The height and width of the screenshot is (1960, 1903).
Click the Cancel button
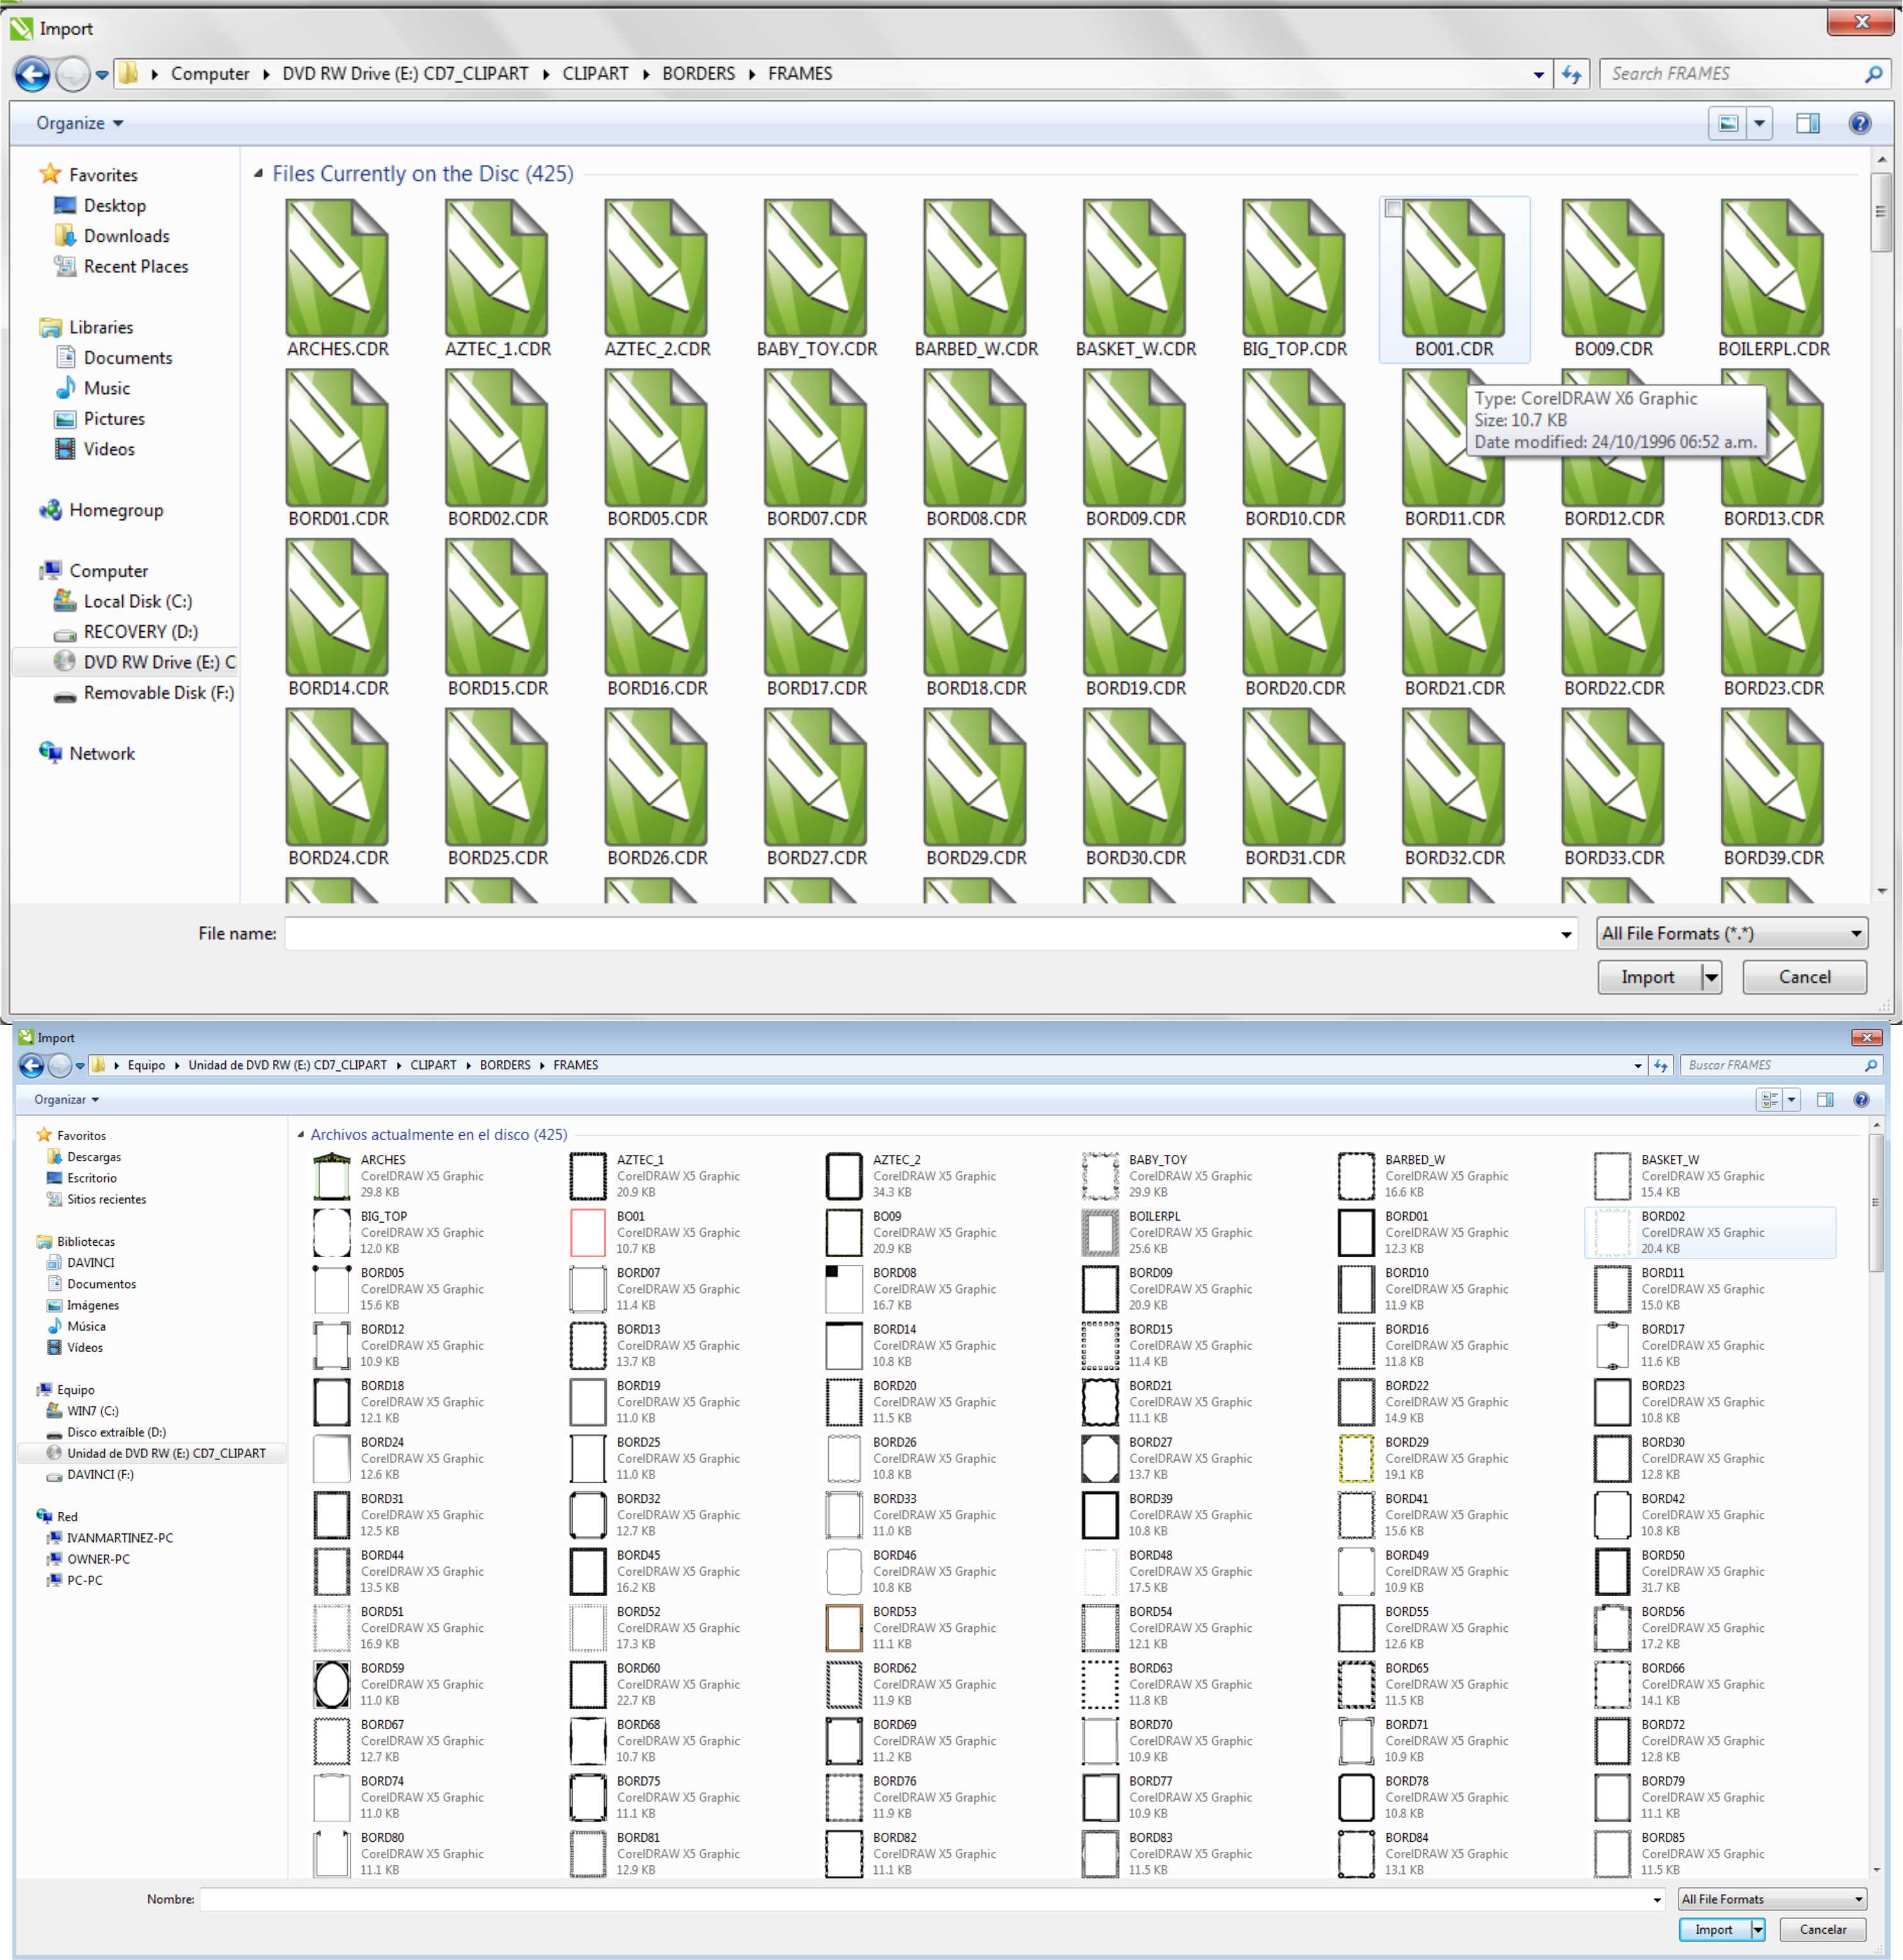(x=1804, y=977)
